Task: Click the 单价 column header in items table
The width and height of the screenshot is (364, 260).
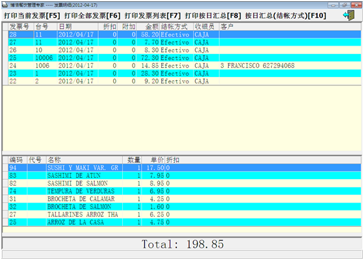Action: point(153,160)
